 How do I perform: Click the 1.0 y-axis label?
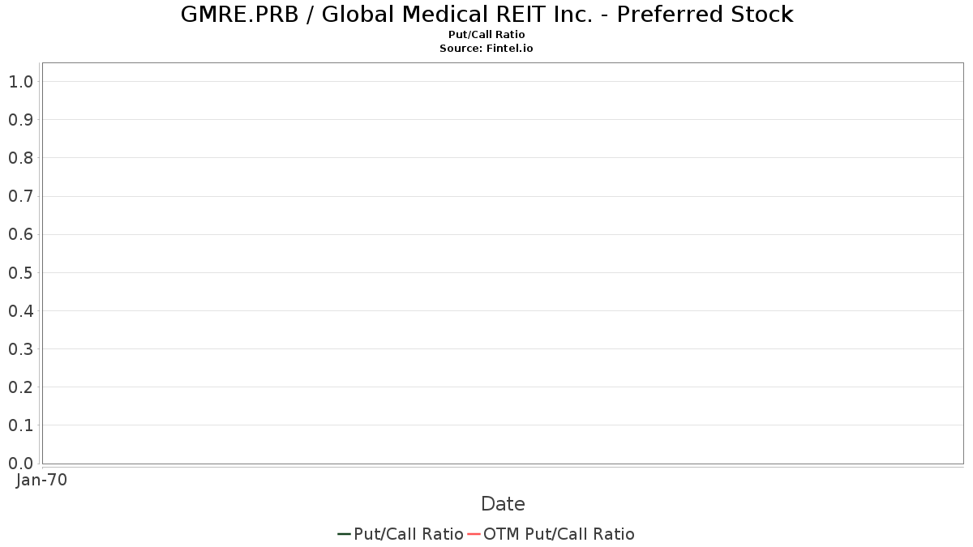point(20,81)
